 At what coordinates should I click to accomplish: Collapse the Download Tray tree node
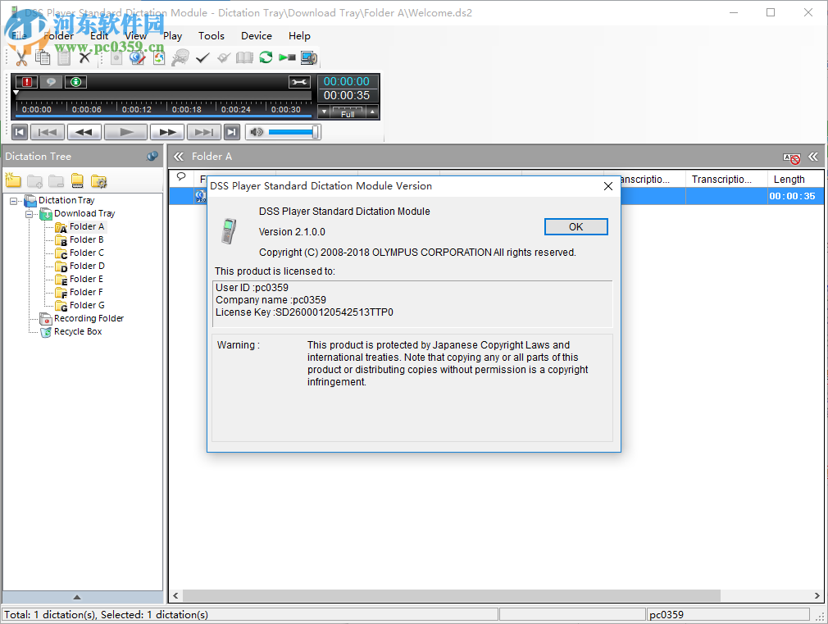pos(29,214)
